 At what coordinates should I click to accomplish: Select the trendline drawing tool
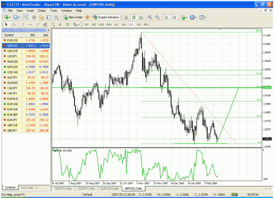(x=38, y=25)
